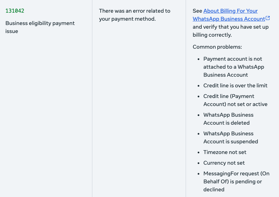
Task: Select the "Timezone not set" item
Action: (x=225, y=152)
